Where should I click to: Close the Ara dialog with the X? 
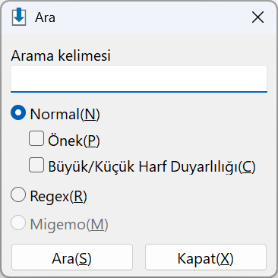point(257,17)
